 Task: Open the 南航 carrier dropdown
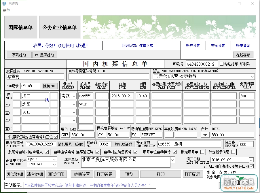(x=74, y=96)
